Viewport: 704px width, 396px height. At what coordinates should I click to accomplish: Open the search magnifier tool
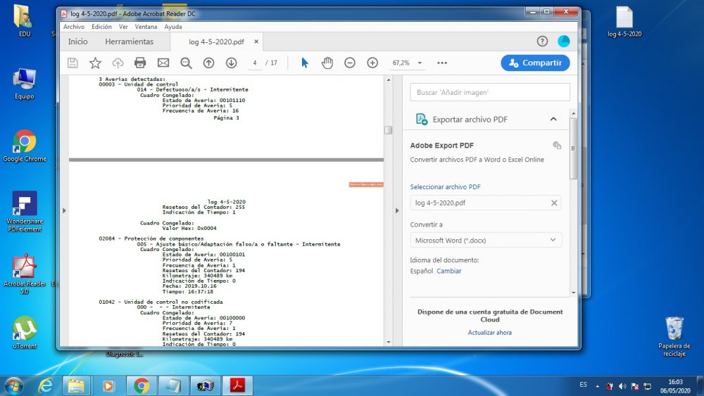point(186,63)
